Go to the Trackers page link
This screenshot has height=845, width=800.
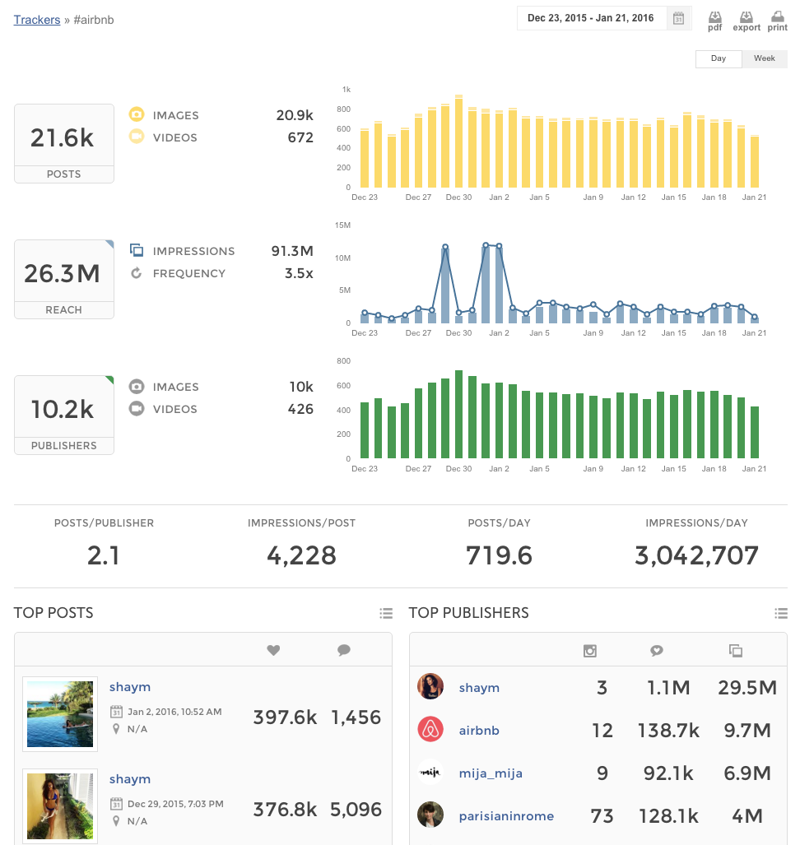click(x=37, y=20)
